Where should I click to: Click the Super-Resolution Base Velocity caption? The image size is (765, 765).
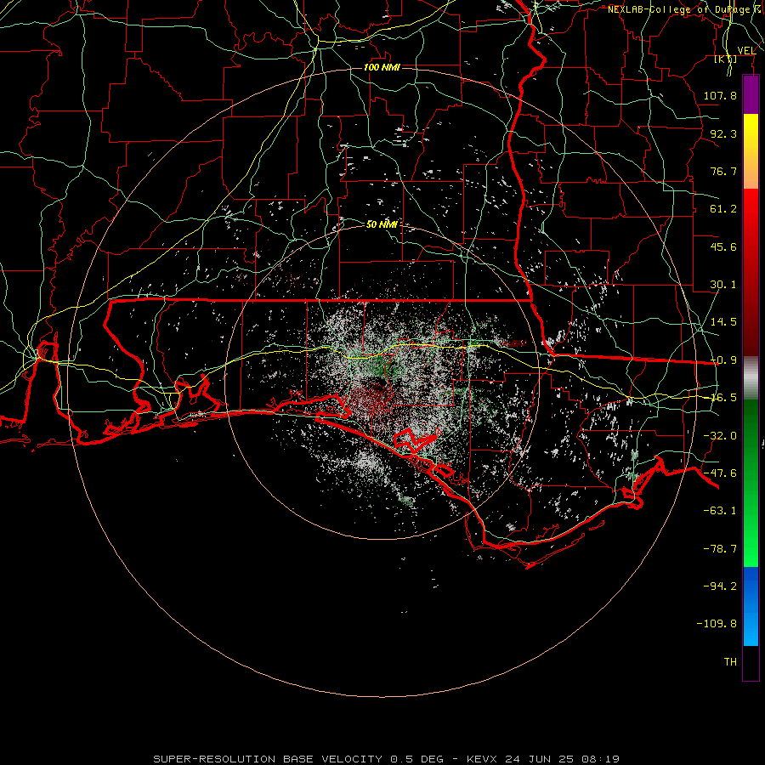(x=386, y=759)
